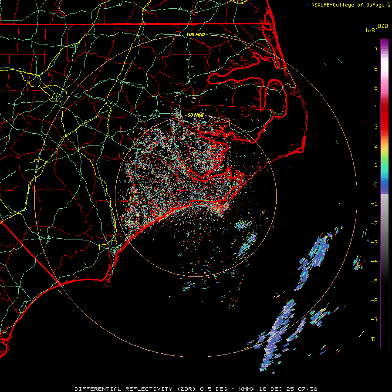Screen dimensions: 392x392
Task: Click the TH threshold label on legend
Action: [374, 339]
